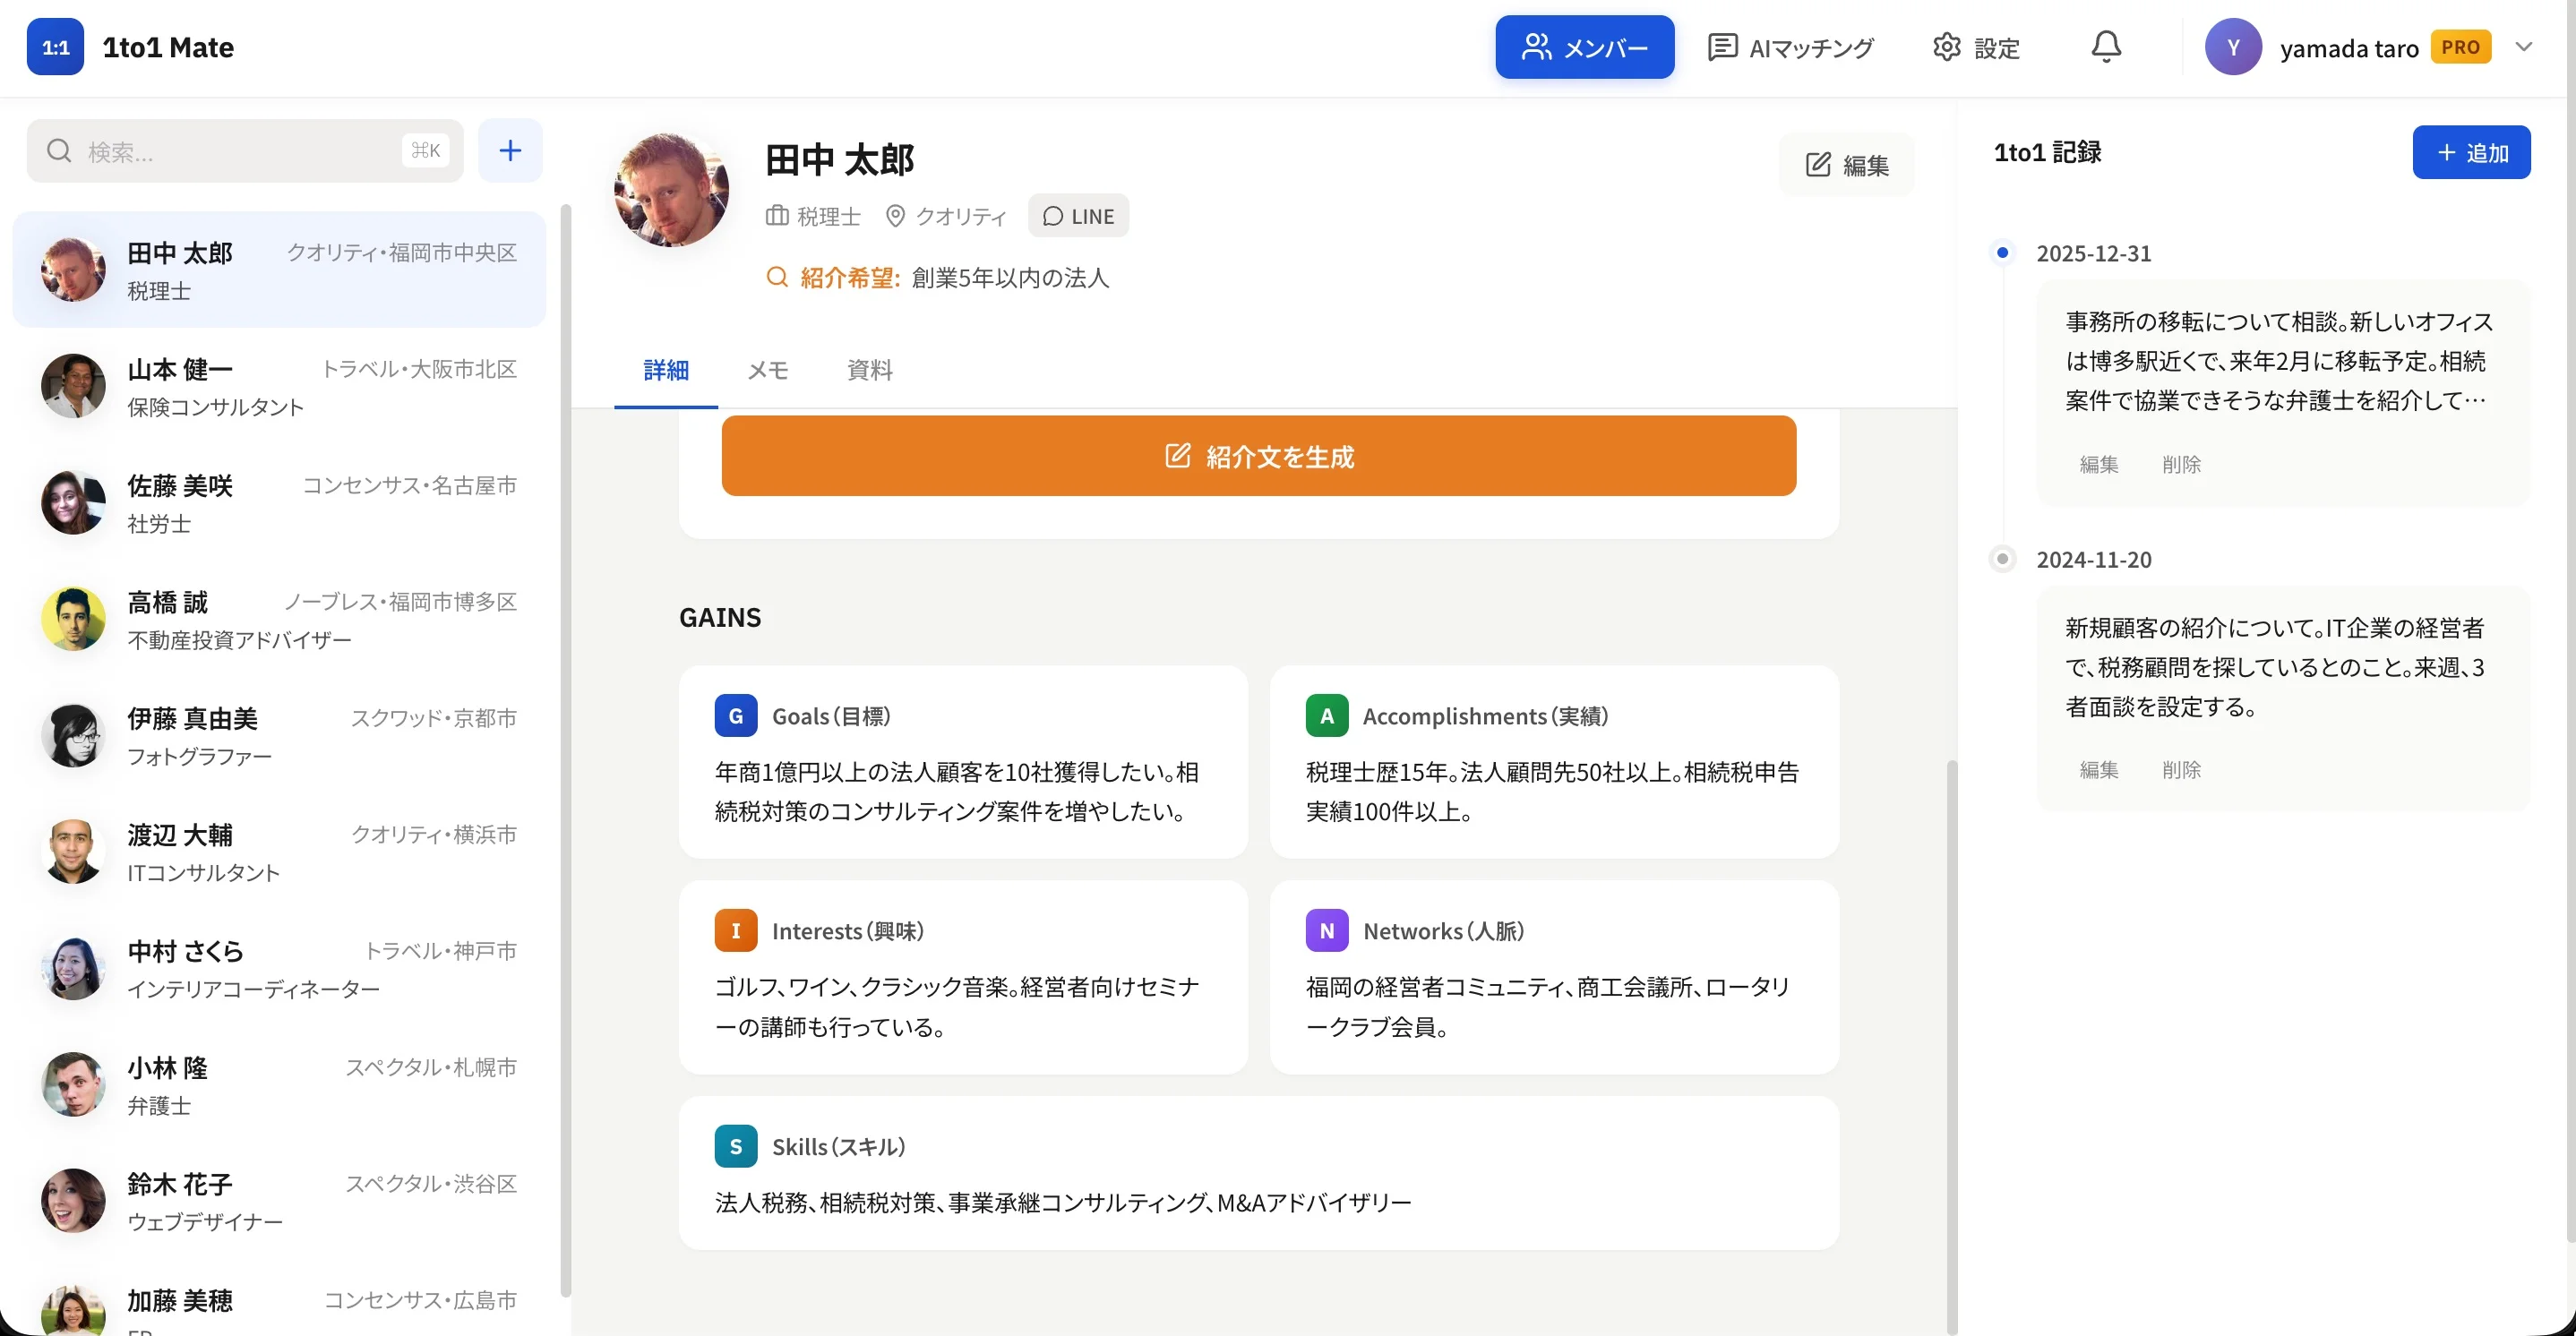Click the Accomplishments A badge icon

(x=1326, y=716)
